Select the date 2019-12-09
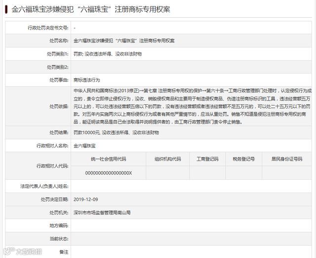The height and width of the screenshot is (258, 316). [x=85, y=199]
